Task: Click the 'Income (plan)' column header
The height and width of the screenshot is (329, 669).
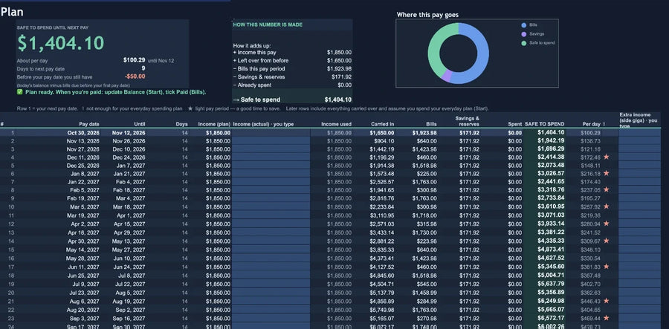Action: (x=214, y=124)
